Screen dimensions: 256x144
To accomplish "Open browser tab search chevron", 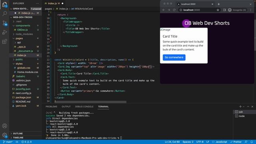I will 251,4.
